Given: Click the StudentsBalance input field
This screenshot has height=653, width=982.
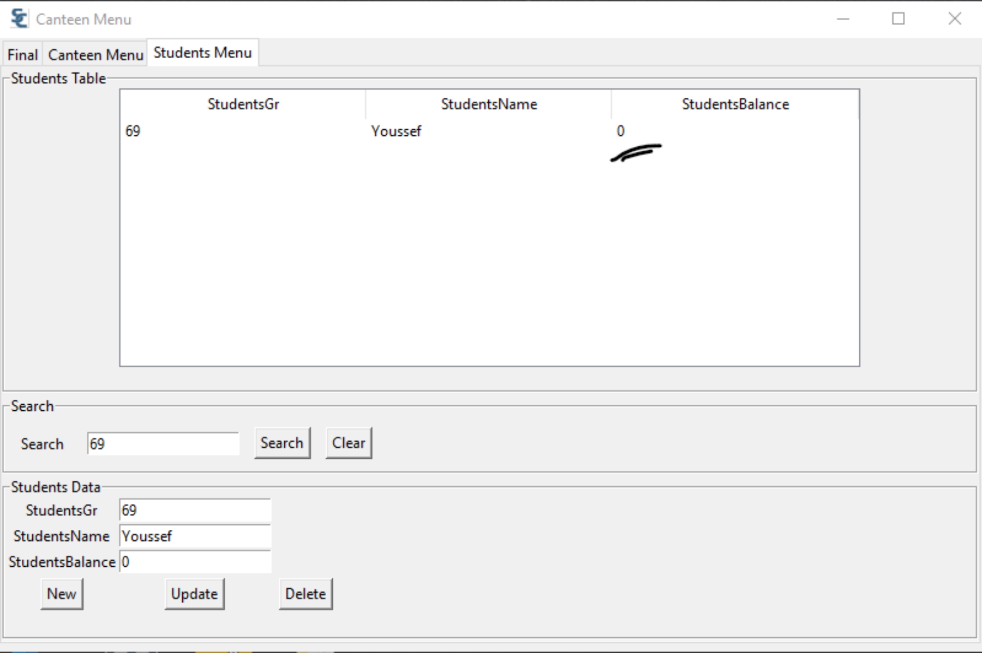Looking at the screenshot, I should [x=195, y=562].
